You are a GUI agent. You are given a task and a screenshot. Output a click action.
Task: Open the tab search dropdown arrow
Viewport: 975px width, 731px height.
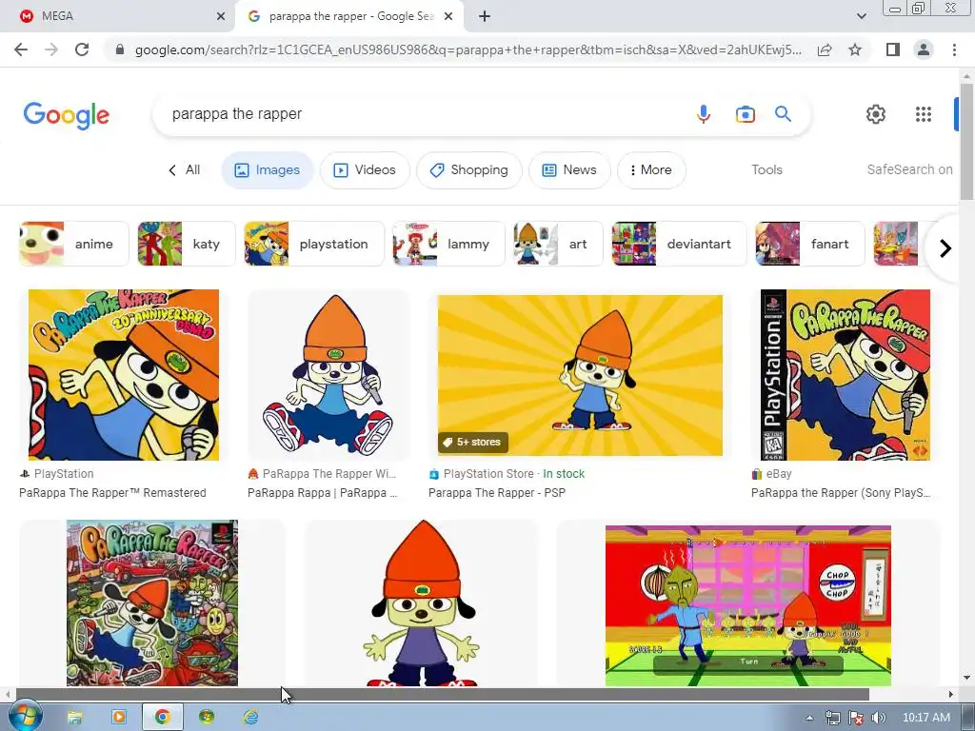pyautogui.click(x=861, y=16)
